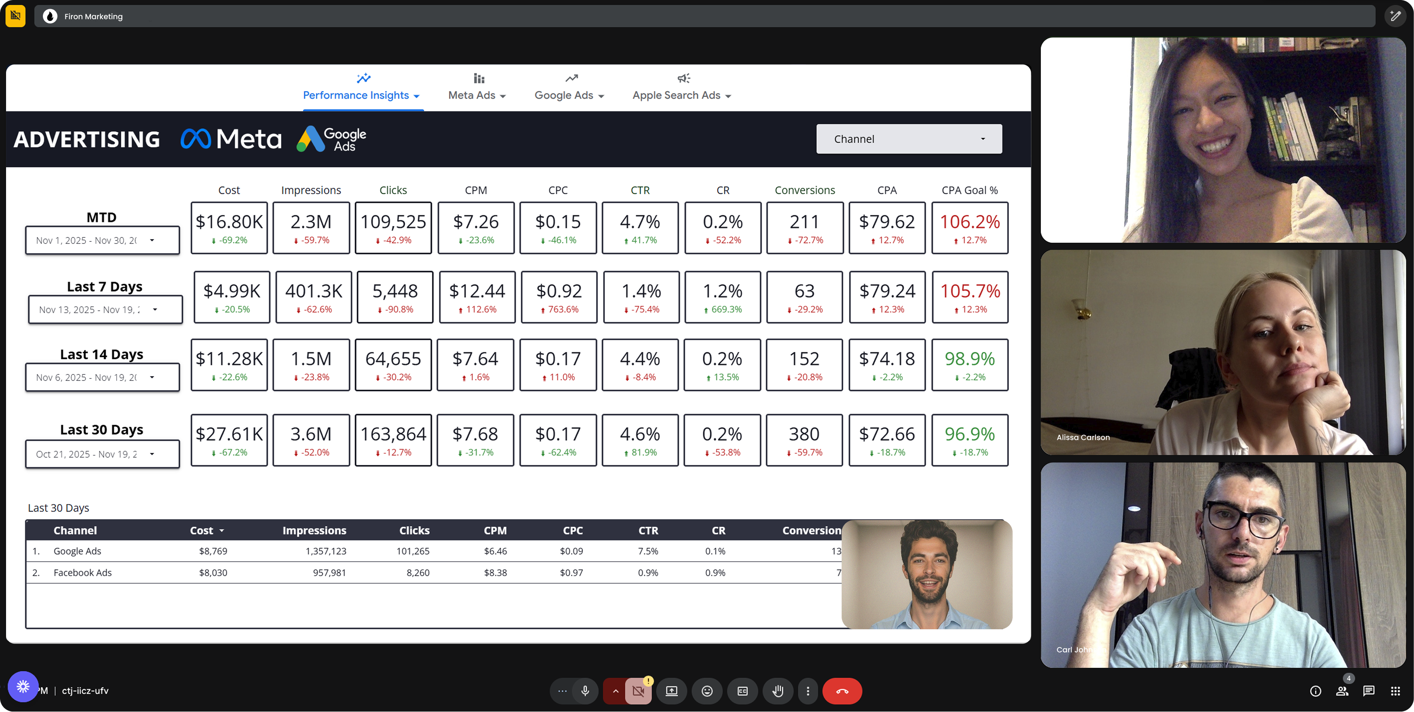Click Alissa Carlson's video tile
Screen dimensions: 1414x712
[x=1222, y=352]
